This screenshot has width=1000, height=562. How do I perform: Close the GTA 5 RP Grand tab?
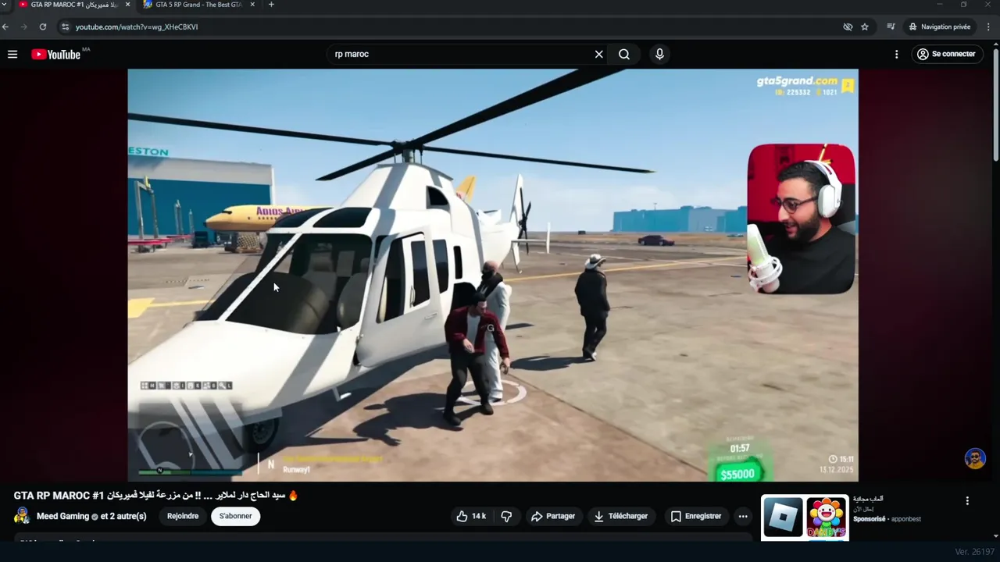253,5
